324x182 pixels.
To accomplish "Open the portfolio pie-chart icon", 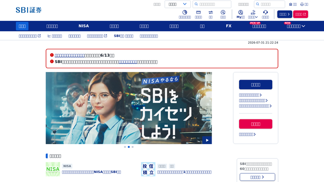I will 185,12.
